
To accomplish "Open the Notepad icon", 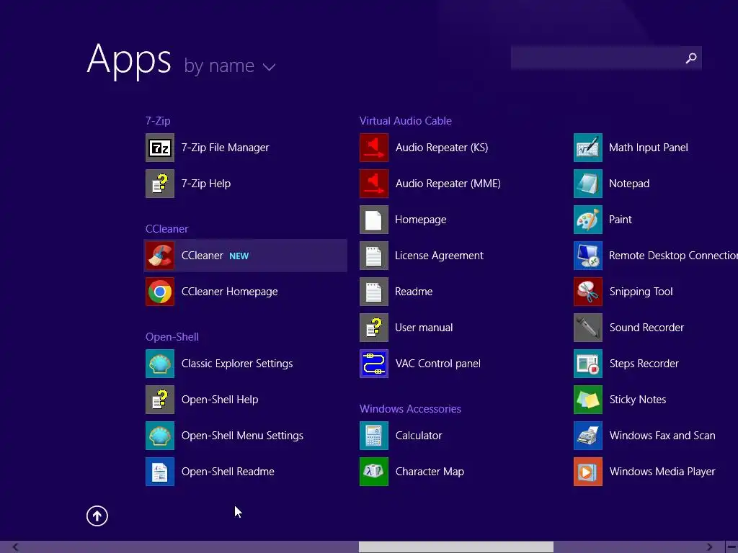I will (588, 184).
